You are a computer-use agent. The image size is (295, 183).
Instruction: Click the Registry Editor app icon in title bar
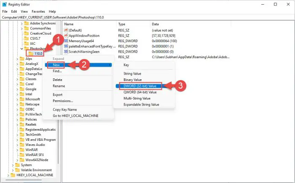pyautogui.click(x=5, y=4)
